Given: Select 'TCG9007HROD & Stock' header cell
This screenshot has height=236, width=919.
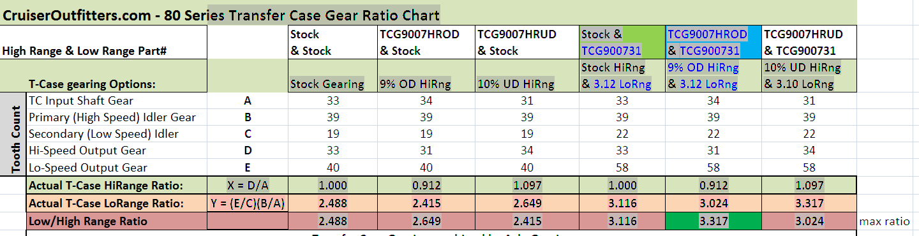Looking at the screenshot, I should click(x=426, y=42).
